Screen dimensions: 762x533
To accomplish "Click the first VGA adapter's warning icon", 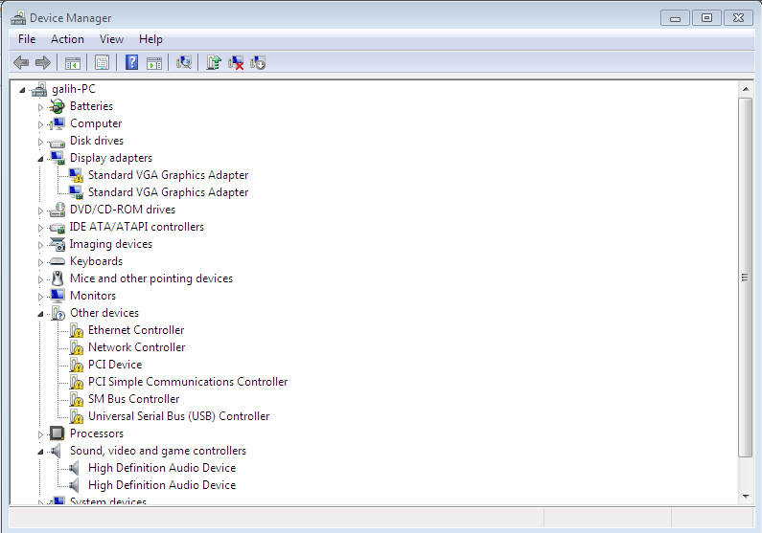I will pyautogui.click(x=76, y=175).
